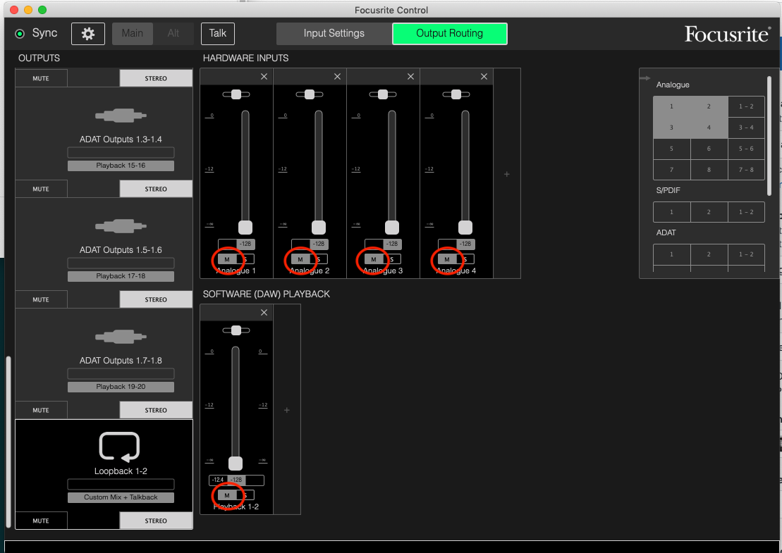Activate the Talk button
The height and width of the screenshot is (553, 782).
(217, 33)
